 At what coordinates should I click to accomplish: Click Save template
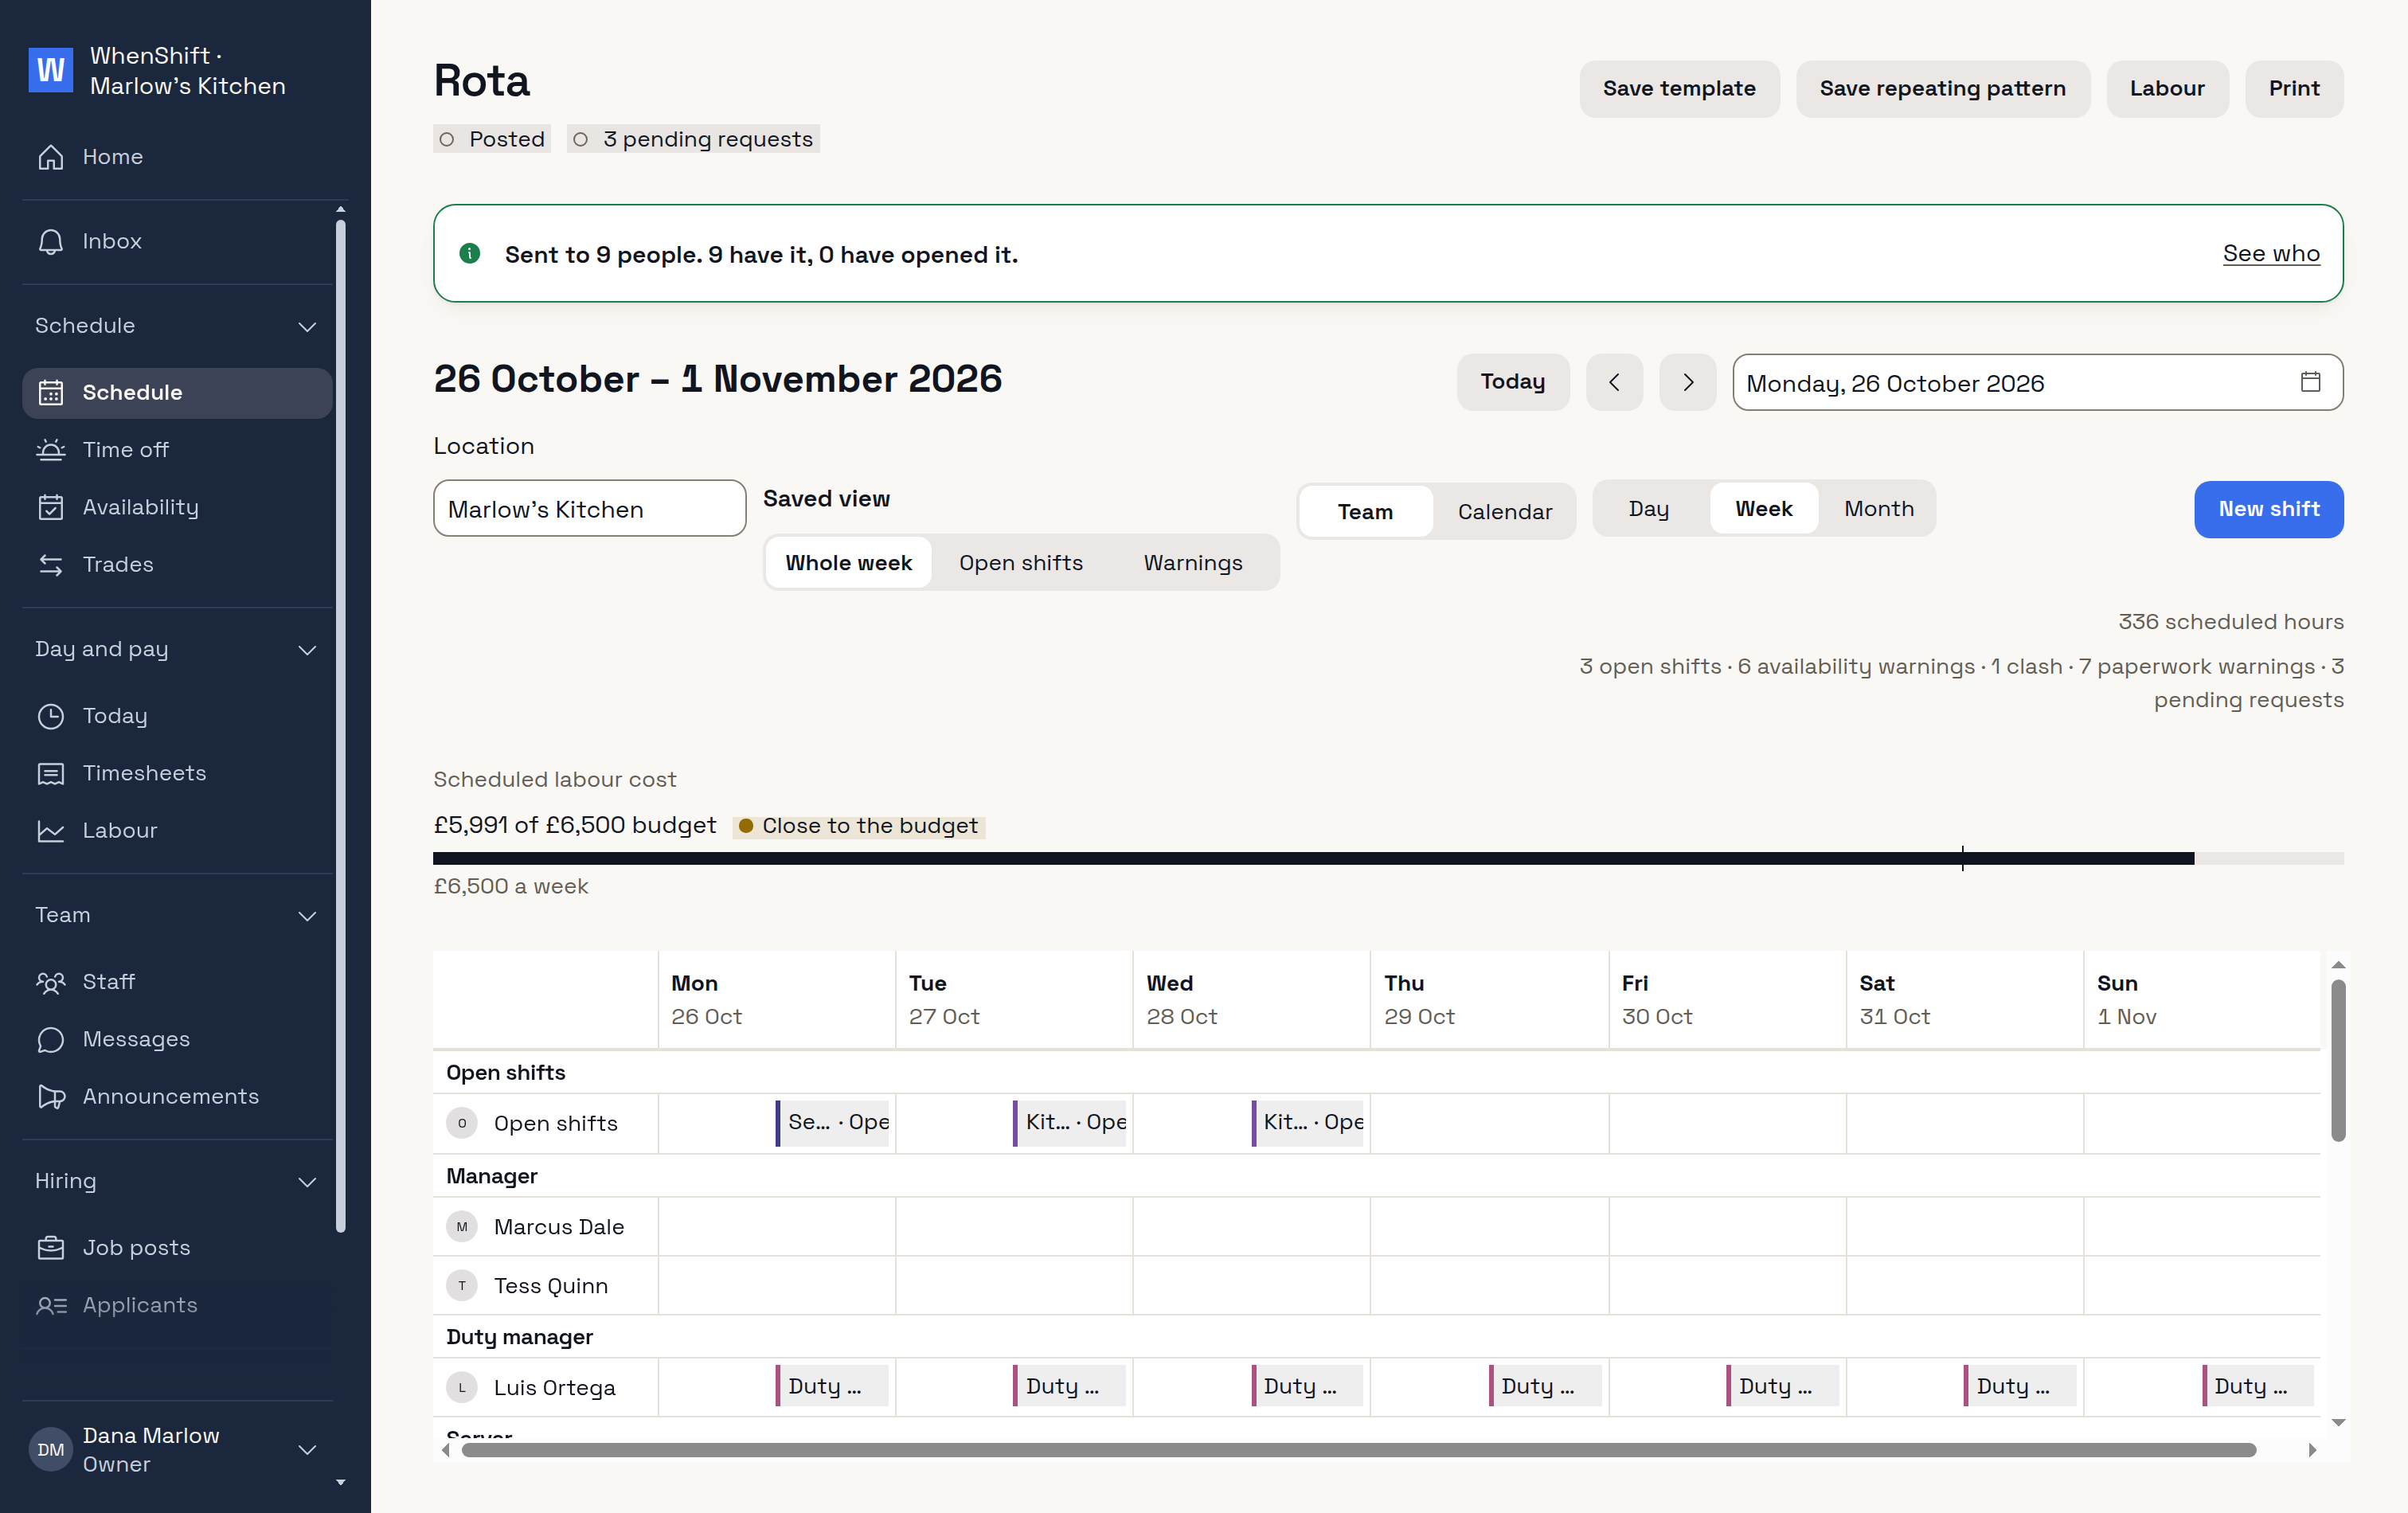[1679, 89]
